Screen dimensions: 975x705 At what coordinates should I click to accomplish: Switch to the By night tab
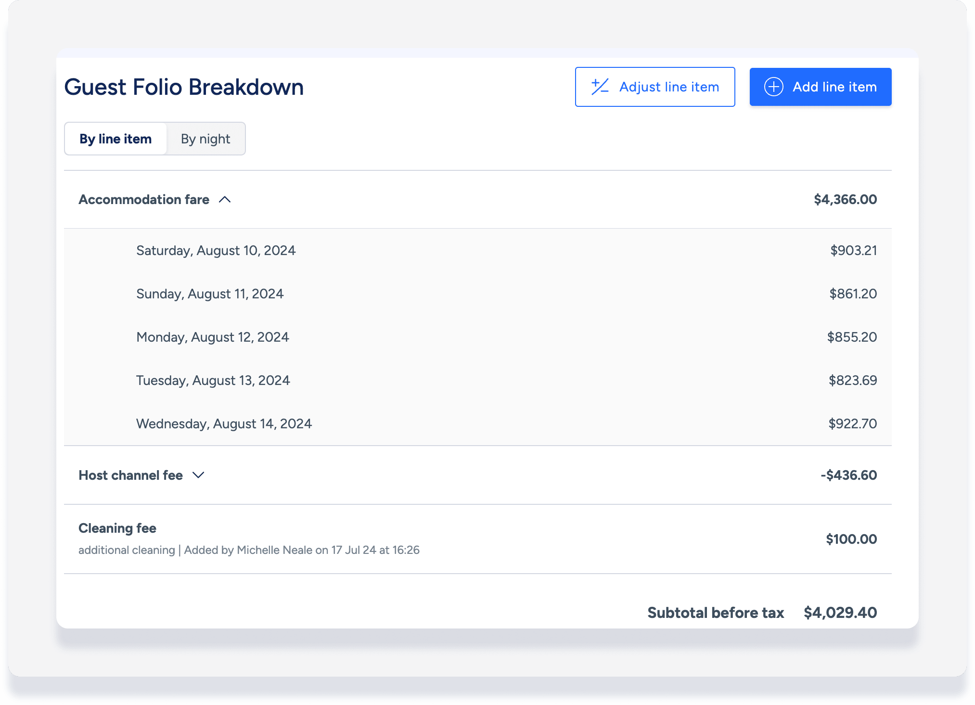[x=206, y=139]
